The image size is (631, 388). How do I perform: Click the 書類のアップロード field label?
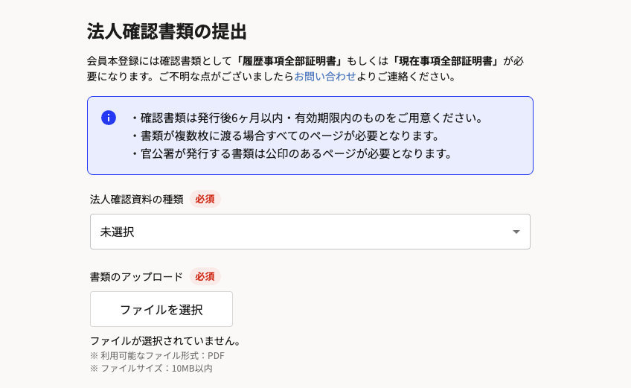(x=136, y=276)
